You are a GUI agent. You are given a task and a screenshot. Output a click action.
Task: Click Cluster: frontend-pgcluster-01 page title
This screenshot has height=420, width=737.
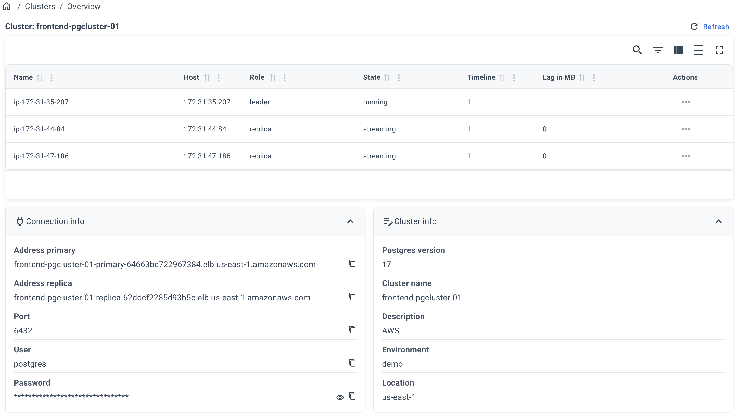[x=62, y=27]
